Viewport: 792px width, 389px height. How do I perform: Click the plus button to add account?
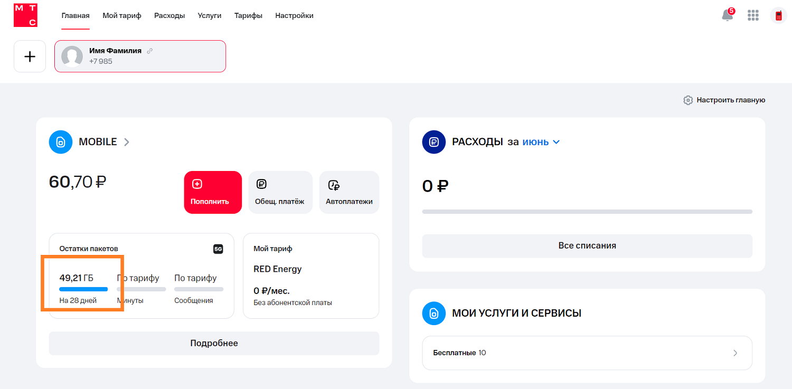(x=30, y=56)
